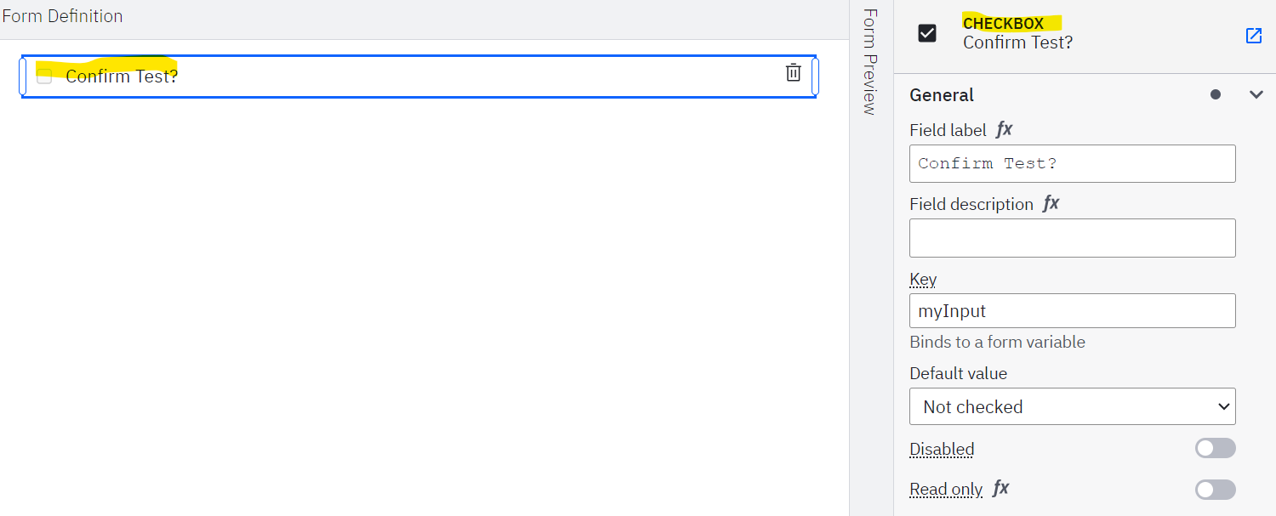Toggle the Disabled switch
Screen dimensions: 1276x516
[x=1215, y=448]
